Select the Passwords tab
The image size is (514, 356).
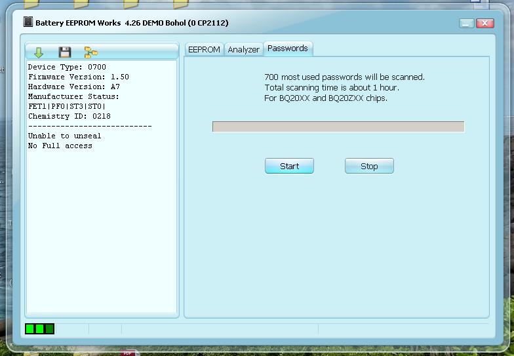[287, 49]
